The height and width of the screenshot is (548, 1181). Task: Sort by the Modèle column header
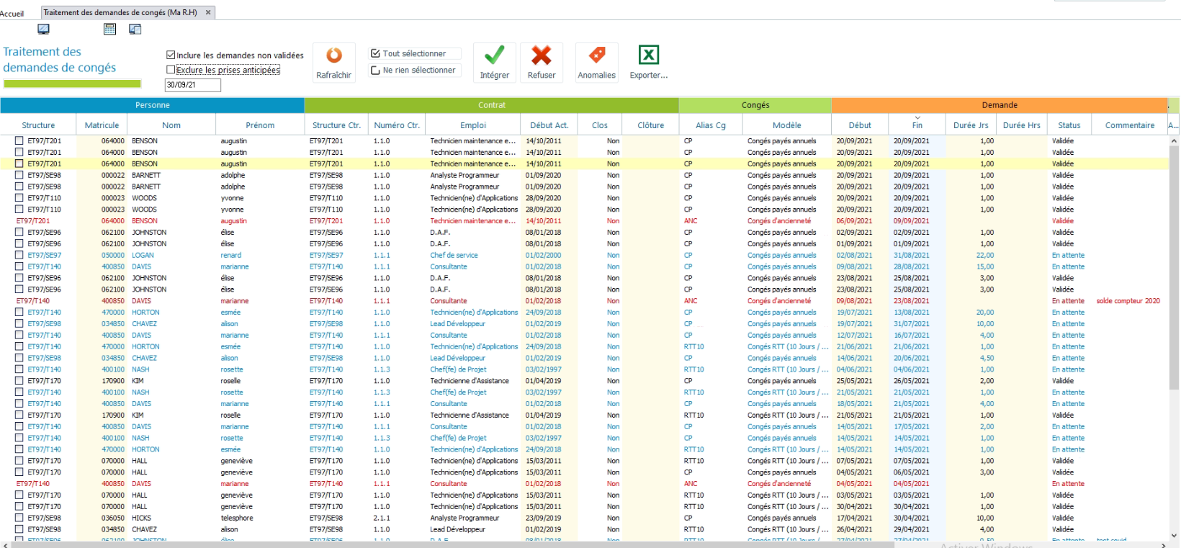pos(787,125)
